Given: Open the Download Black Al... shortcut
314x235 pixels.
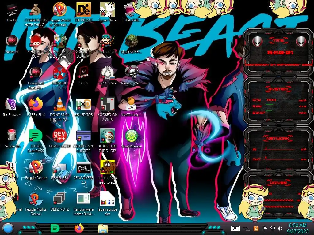Looking at the screenshot, I should tap(36, 78).
